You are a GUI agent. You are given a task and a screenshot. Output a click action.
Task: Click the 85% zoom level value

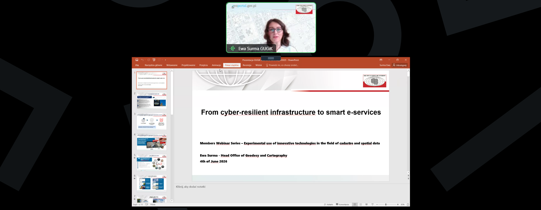(403, 205)
